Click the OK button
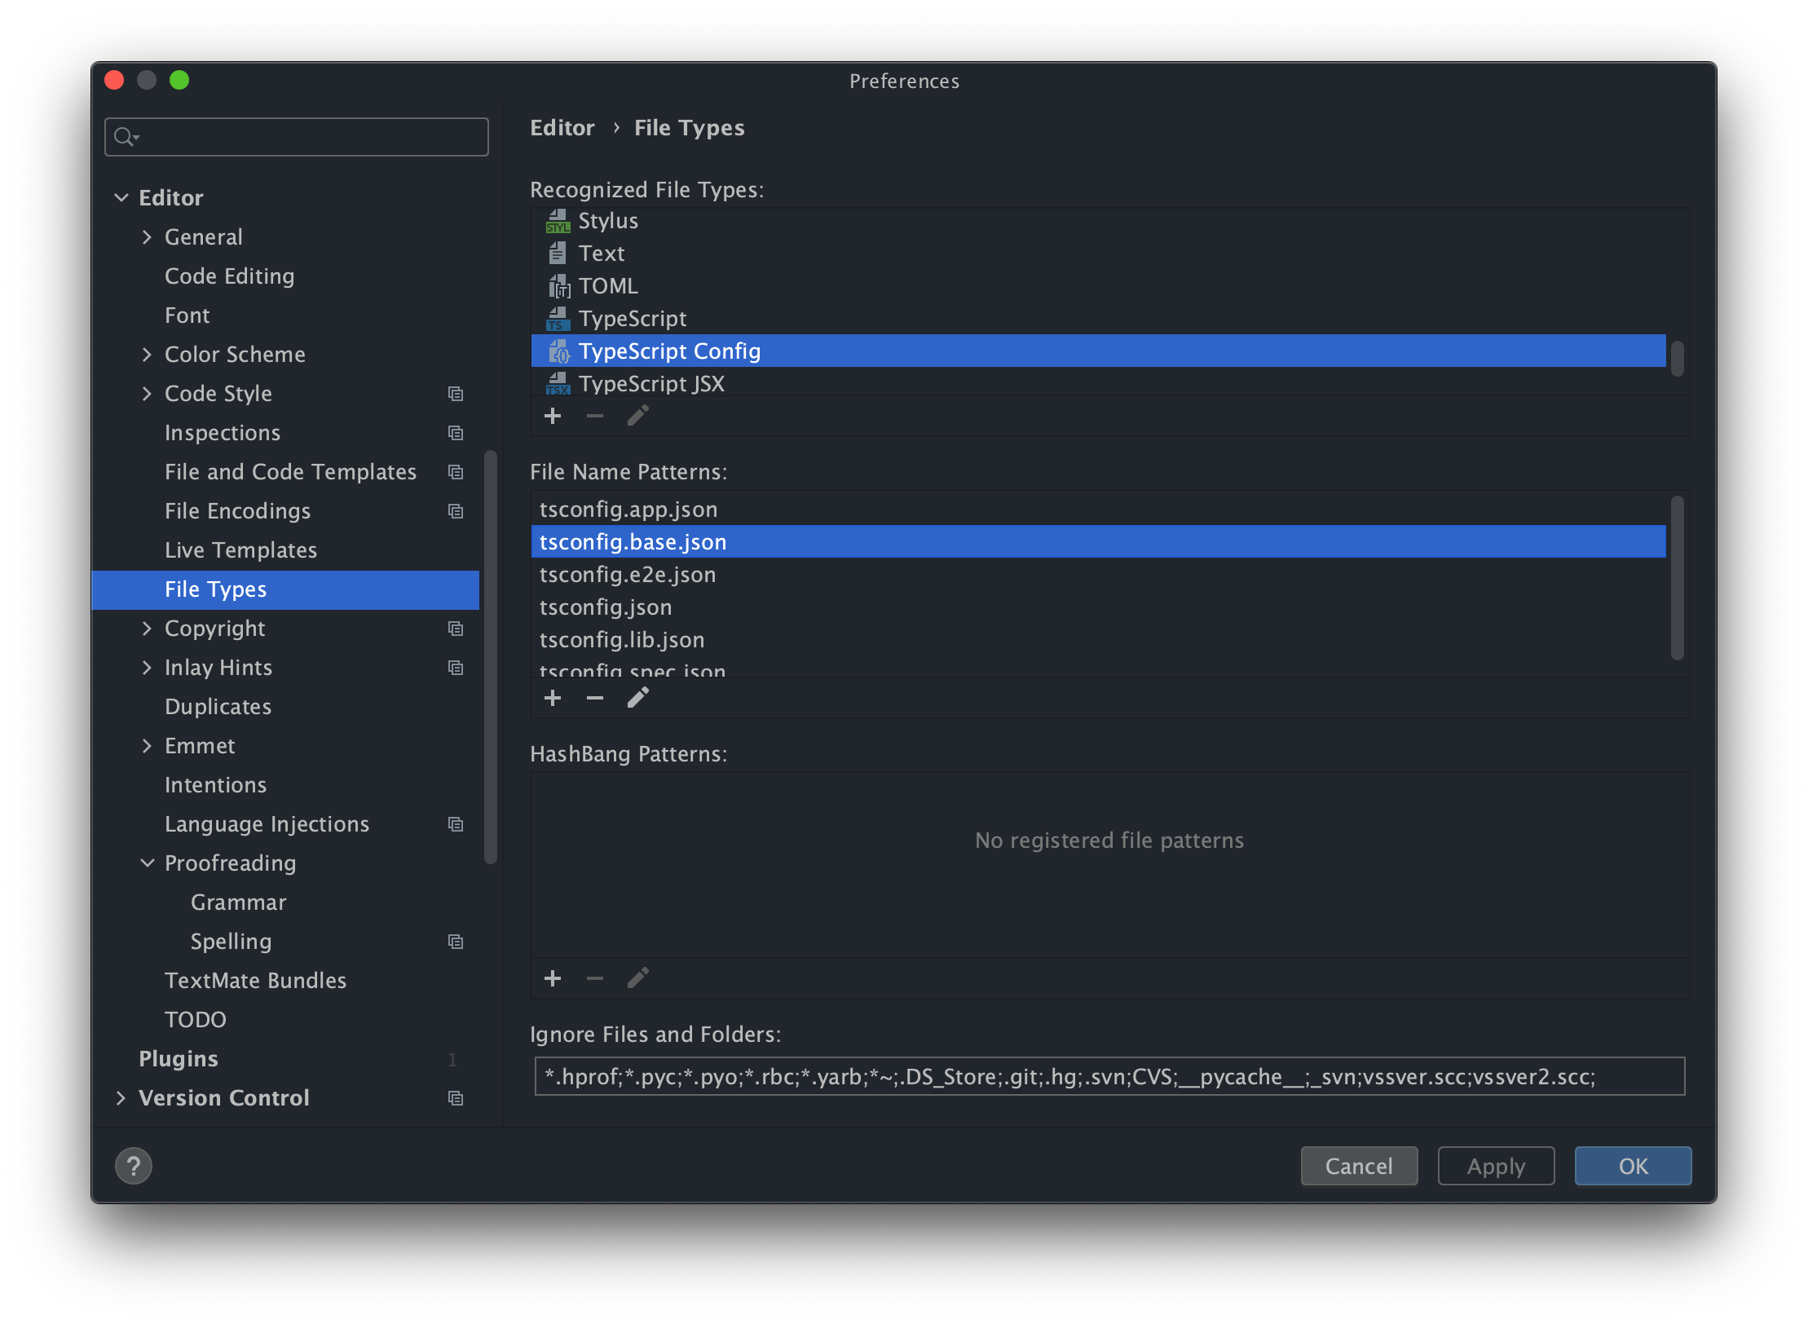 [1633, 1166]
